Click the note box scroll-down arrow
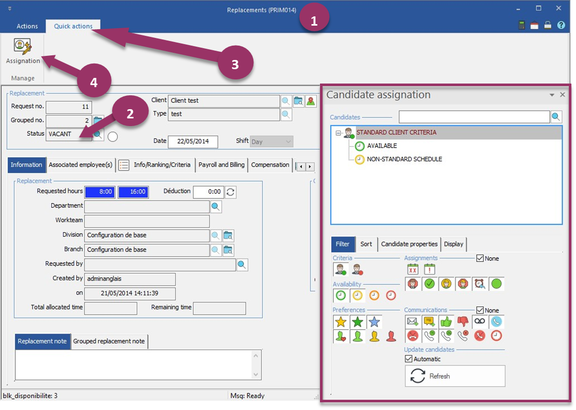 [x=256, y=375]
